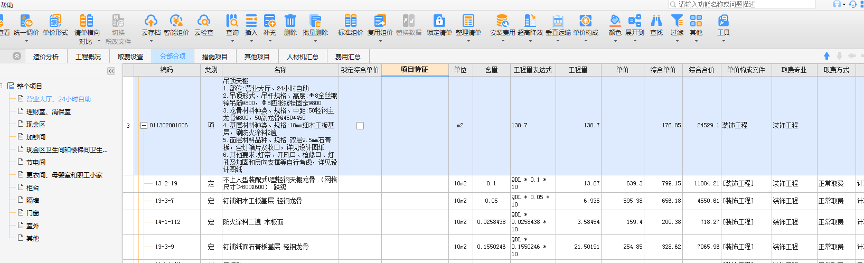Click the 项目特征 column header
Screen dimensions: 864x263
(415, 70)
